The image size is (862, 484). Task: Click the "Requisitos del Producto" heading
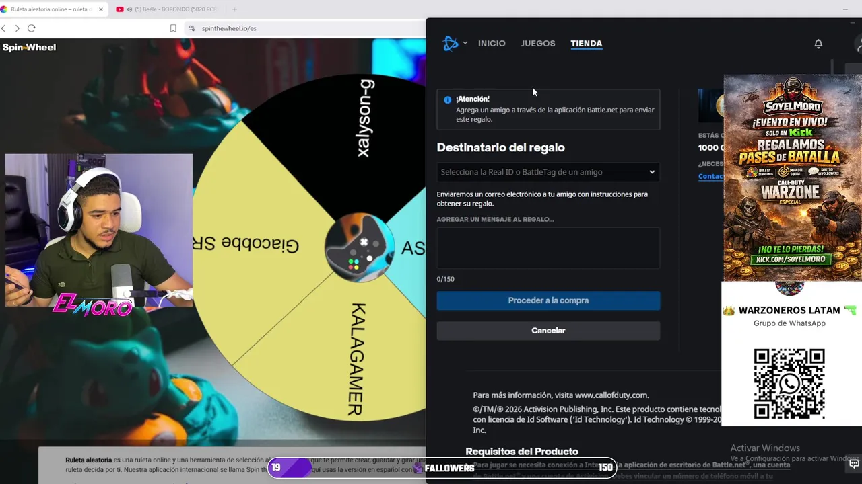522,452
